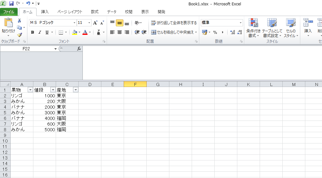The width and height of the screenshot is (322, 178).
Task: Apply cell borders with the borders icon
Action: [x=61, y=32]
